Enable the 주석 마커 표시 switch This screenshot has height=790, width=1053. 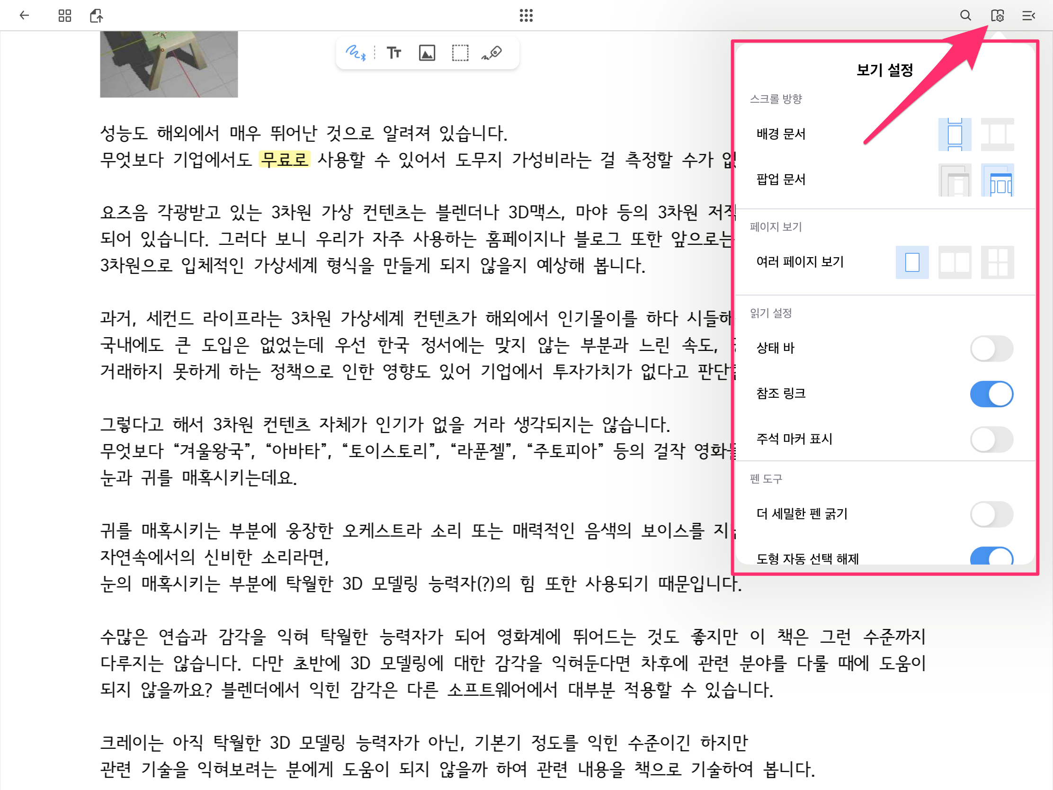tap(991, 439)
